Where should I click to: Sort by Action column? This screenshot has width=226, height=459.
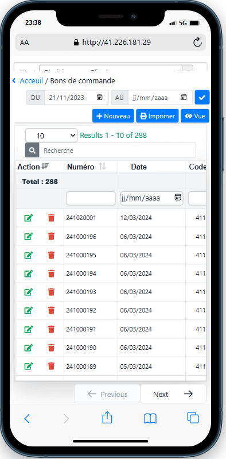click(x=45, y=166)
